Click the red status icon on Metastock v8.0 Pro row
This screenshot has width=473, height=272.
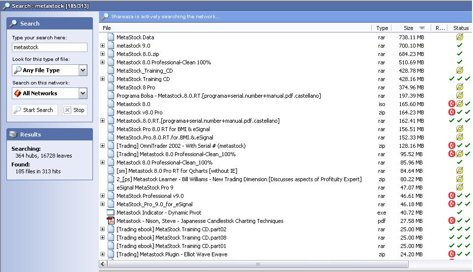451,112
